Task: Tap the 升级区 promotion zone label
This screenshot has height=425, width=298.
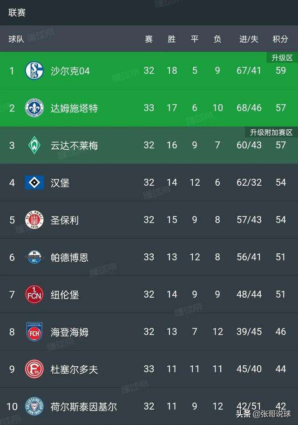Action: (282, 58)
